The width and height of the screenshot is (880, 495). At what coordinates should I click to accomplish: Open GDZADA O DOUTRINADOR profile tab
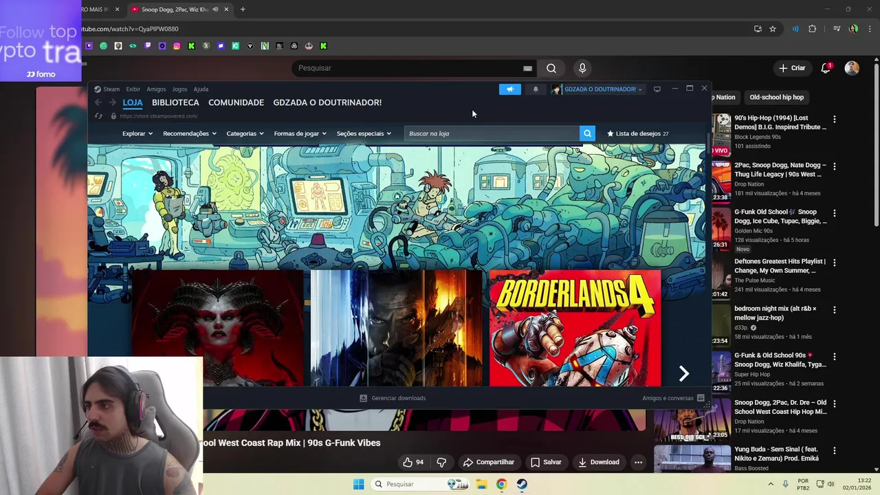point(327,102)
